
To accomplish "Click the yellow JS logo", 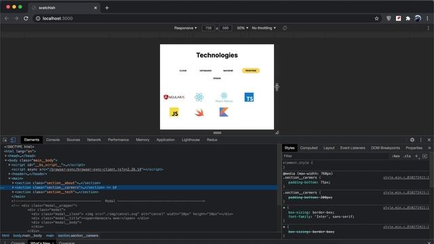I will click(x=174, y=113).
